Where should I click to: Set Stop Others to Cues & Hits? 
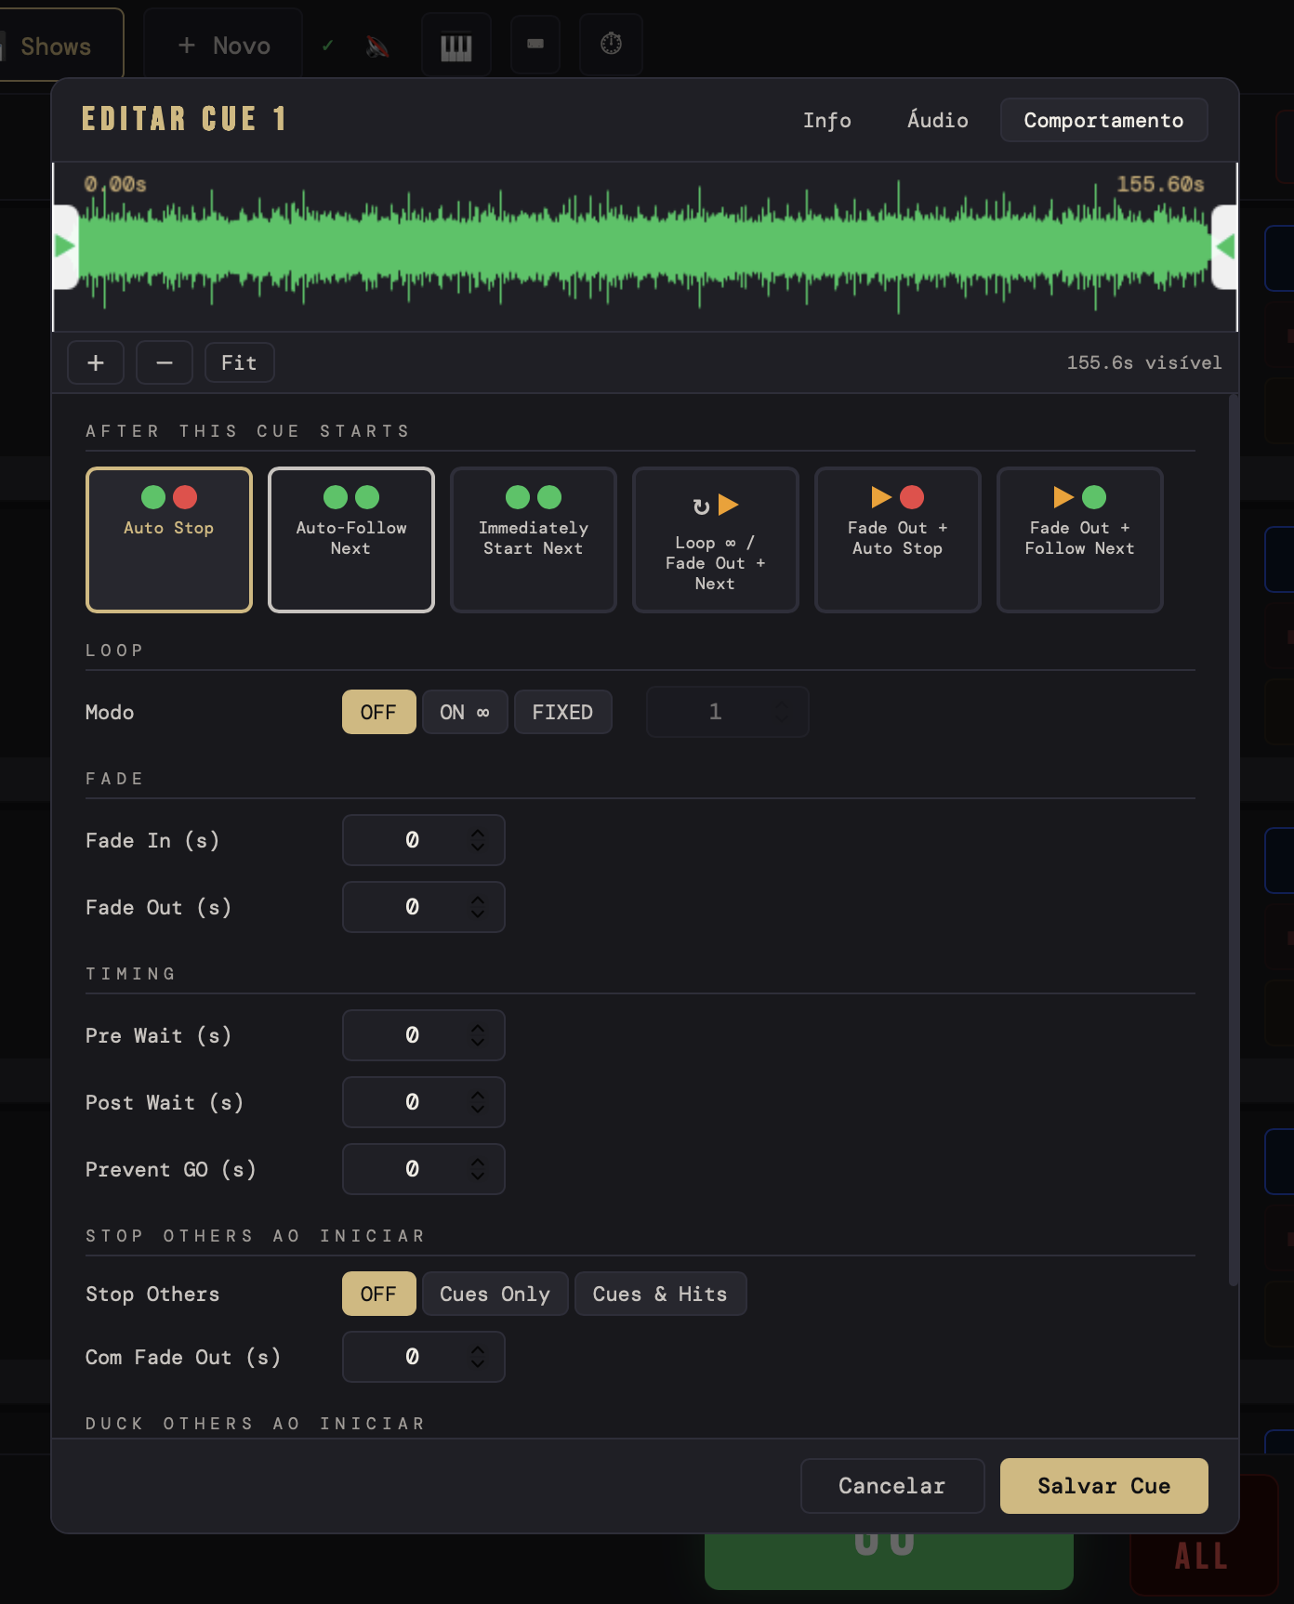660,1294
